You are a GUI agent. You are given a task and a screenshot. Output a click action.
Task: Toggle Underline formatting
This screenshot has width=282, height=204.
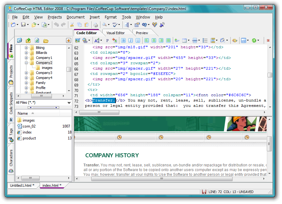click(x=138, y=40)
